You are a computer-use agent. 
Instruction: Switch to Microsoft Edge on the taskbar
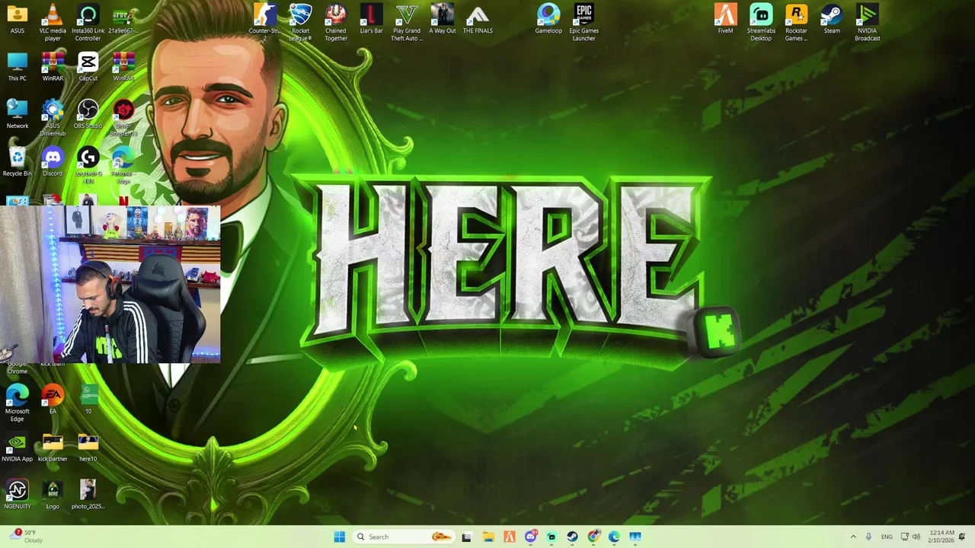(614, 537)
